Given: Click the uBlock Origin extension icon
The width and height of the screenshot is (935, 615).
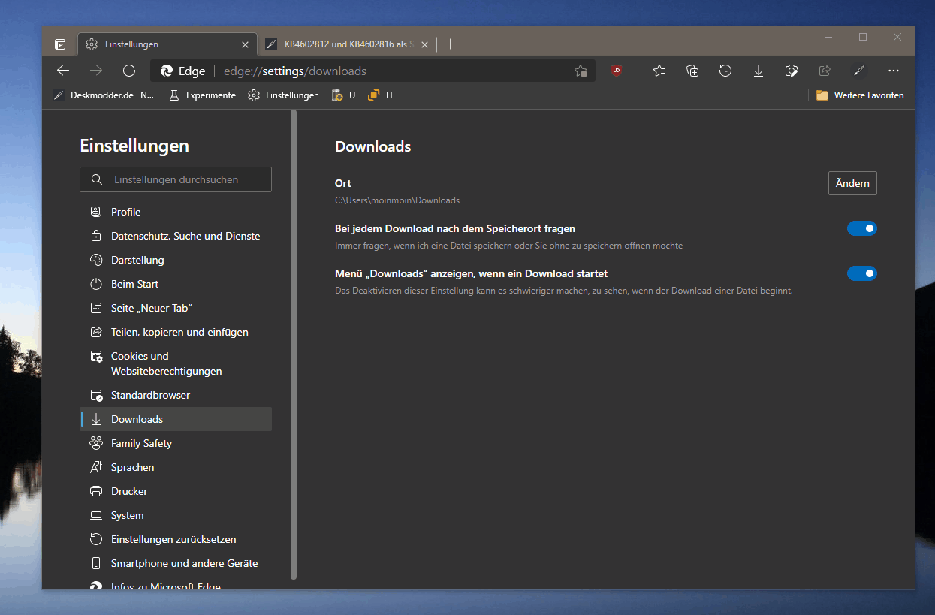Looking at the screenshot, I should pyautogui.click(x=617, y=71).
